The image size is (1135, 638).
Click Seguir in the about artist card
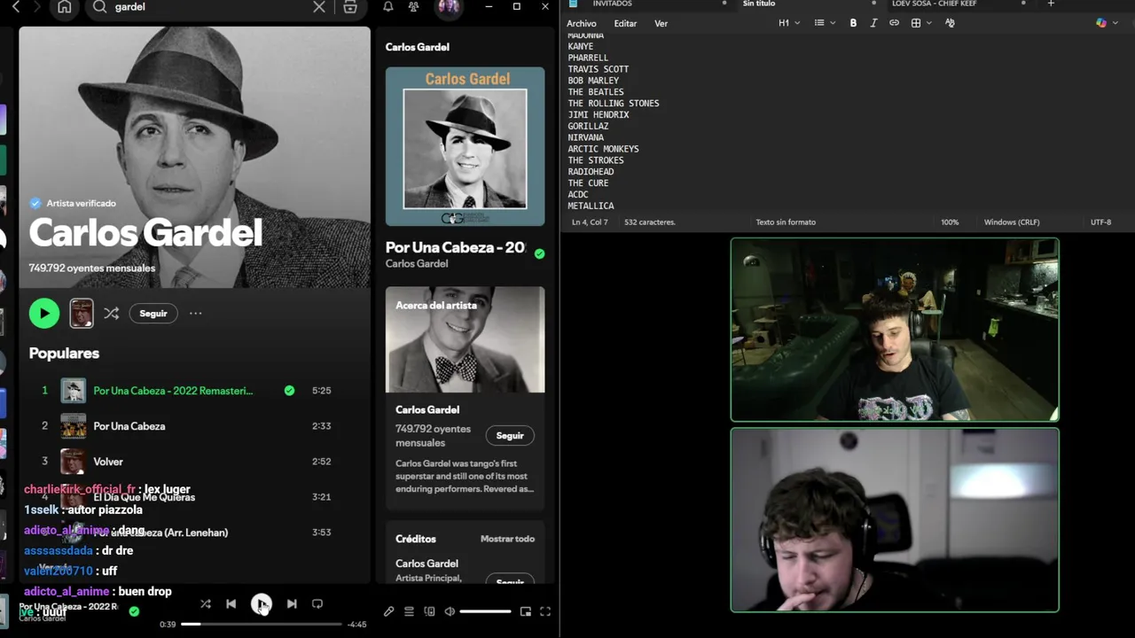pyautogui.click(x=510, y=436)
